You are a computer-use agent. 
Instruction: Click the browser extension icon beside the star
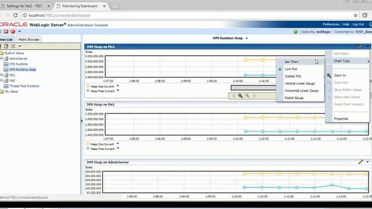pyautogui.click(x=365, y=16)
